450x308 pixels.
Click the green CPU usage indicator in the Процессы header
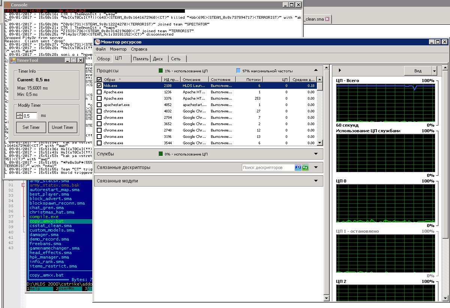click(161, 70)
